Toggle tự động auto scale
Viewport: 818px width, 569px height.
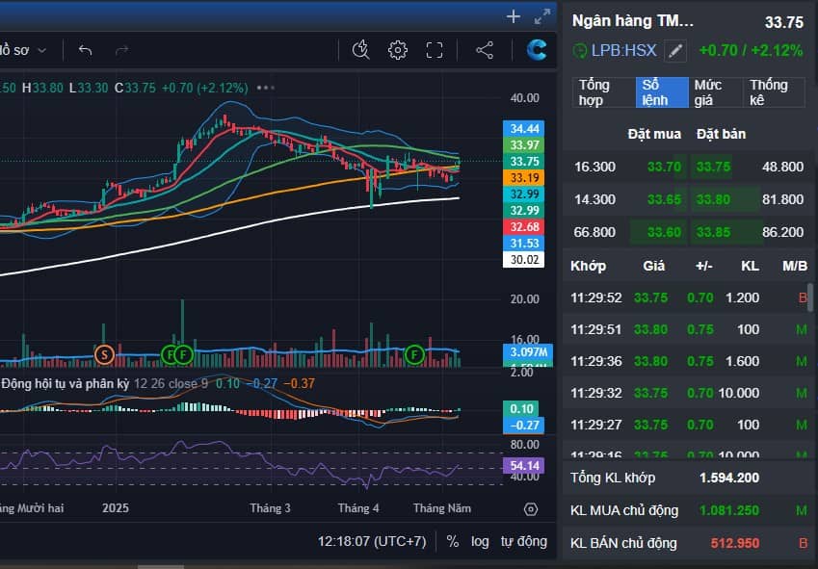524,541
